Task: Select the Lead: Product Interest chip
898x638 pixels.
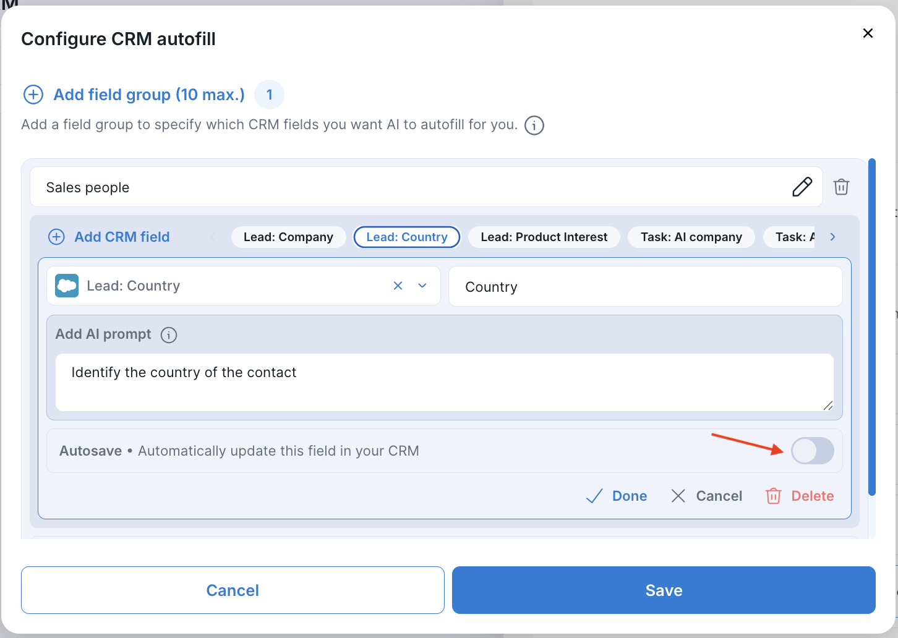Action: tap(544, 237)
